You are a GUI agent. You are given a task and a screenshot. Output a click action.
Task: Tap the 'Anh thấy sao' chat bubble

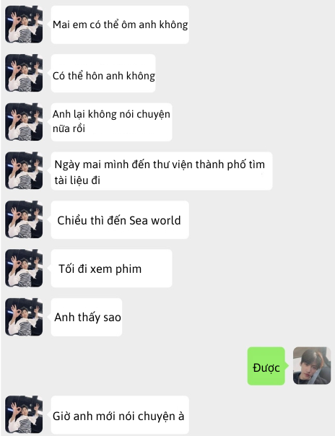pos(87,317)
